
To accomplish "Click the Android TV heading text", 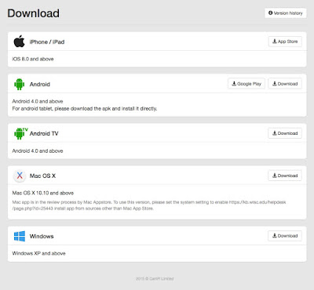I will tap(44, 133).
